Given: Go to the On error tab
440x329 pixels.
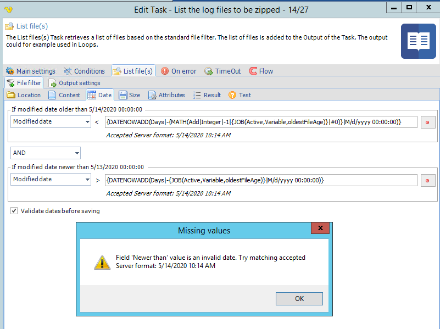Looking at the screenshot, I should point(179,71).
